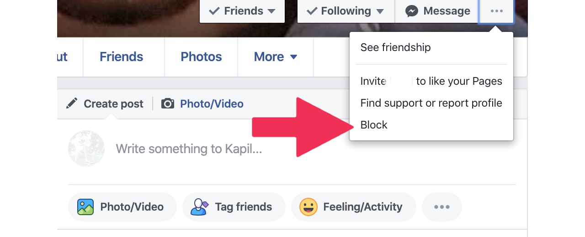Click the Message button
Screen dimensions: 585x237
click(437, 11)
